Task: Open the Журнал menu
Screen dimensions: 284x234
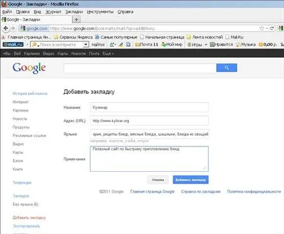Action: point(53,12)
